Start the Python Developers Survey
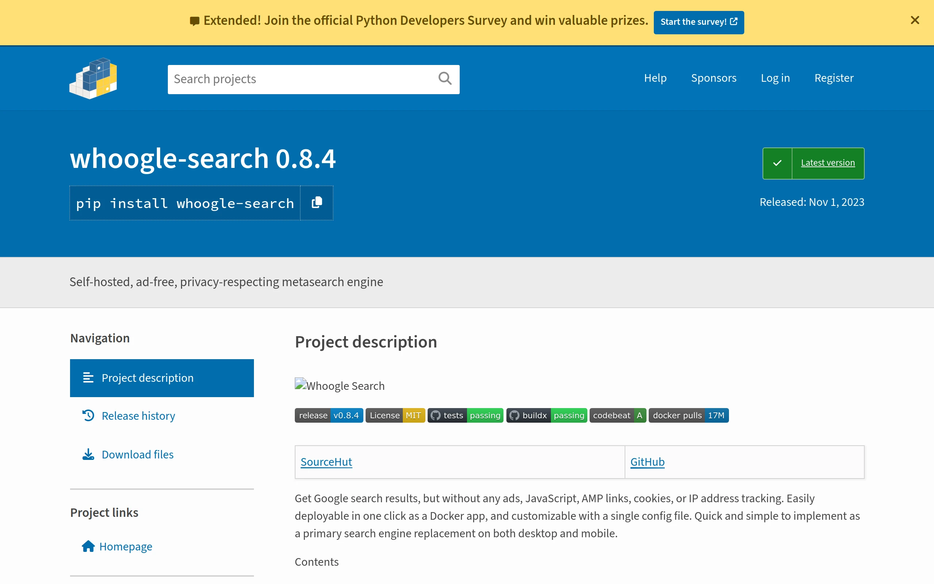934x584 pixels. pos(699,22)
